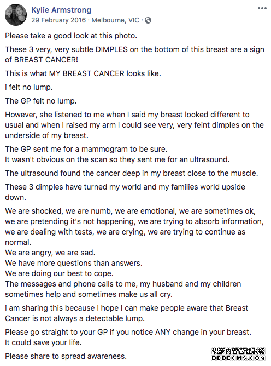Click the line "It could save your life."
The image size is (271, 366).
point(43,342)
